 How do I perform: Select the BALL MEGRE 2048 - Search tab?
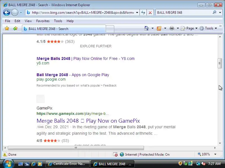(x=64, y=29)
